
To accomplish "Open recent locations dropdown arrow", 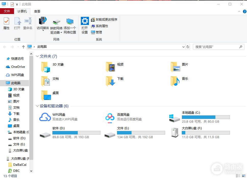I will pos(18,47).
